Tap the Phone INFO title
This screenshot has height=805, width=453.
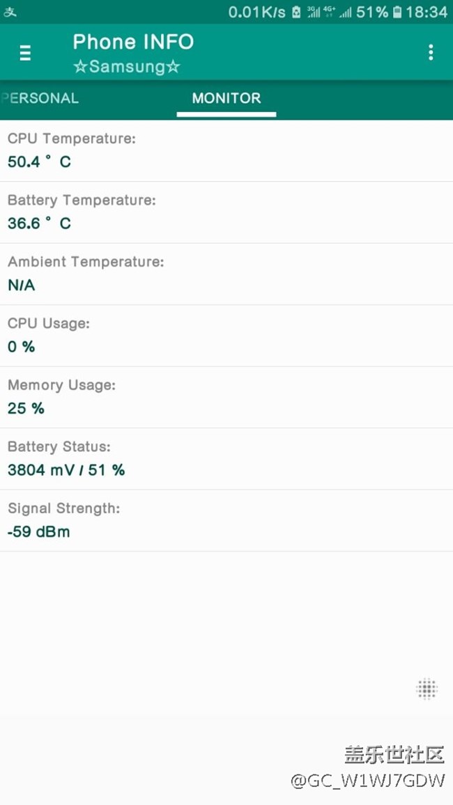(x=133, y=42)
